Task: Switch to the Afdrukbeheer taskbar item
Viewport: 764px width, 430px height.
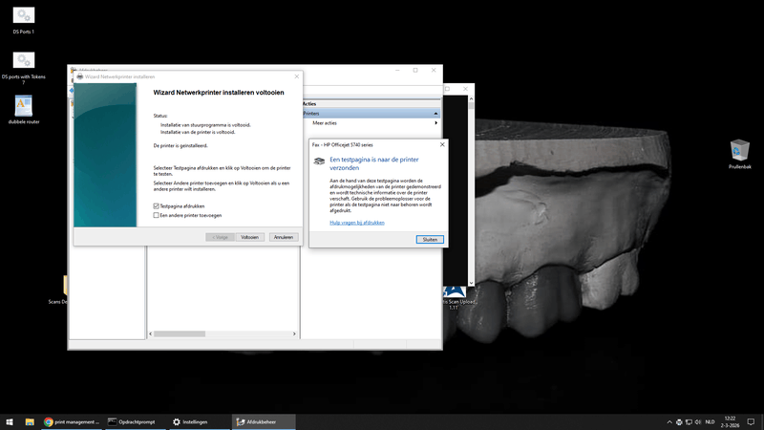Action: pos(264,422)
